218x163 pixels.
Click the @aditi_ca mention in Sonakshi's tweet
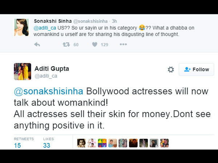[x=44, y=27]
